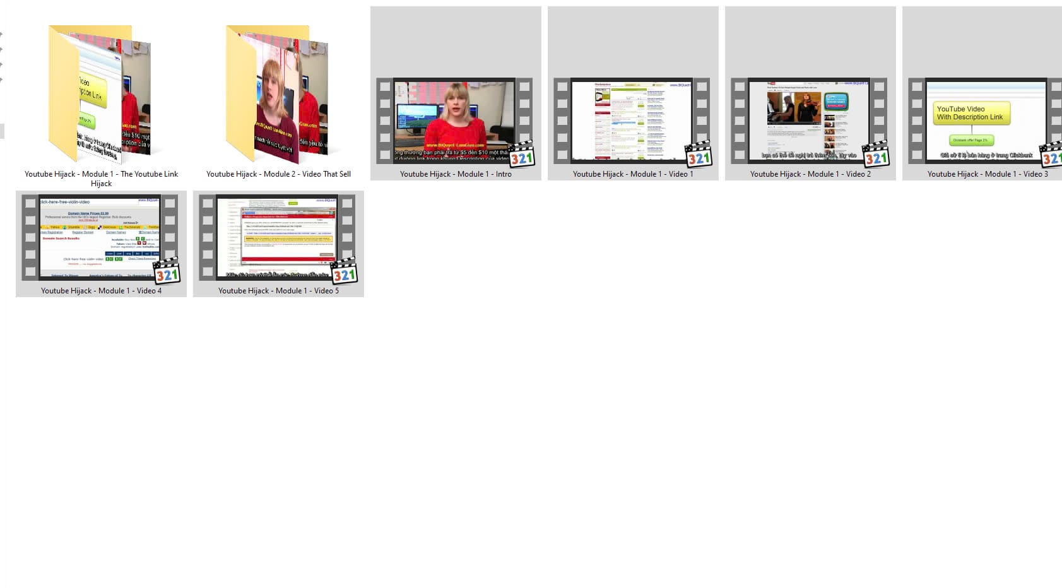The image size is (1062, 588).
Task: Click the label 'Youtube Hijack - Module 2 - Video That Sell'
Action: pyautogui.click(x=278, y=174)
